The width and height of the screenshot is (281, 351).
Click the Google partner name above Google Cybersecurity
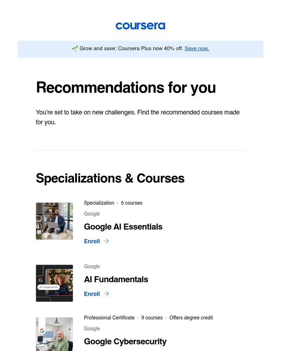click(x=92, y=329)
